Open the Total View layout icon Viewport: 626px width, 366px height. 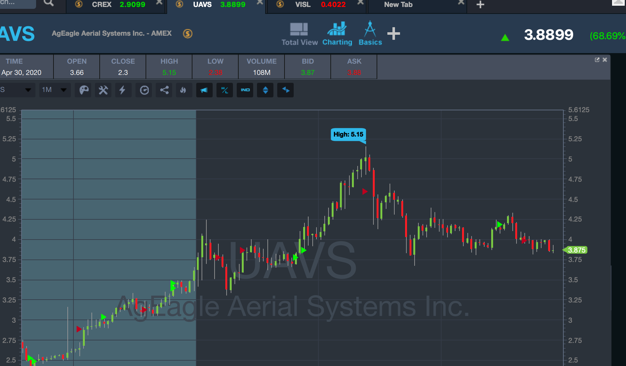pyautogui.click(x=299, y=34)
